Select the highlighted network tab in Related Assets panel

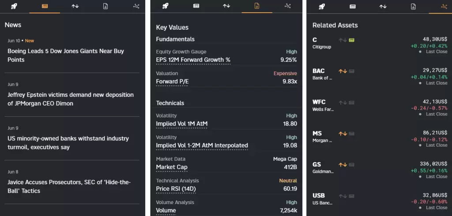(444, 6)
